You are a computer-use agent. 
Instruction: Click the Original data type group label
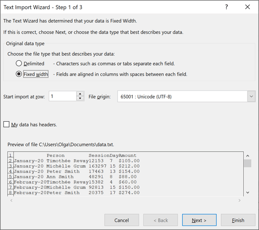(x=25, y=44)
